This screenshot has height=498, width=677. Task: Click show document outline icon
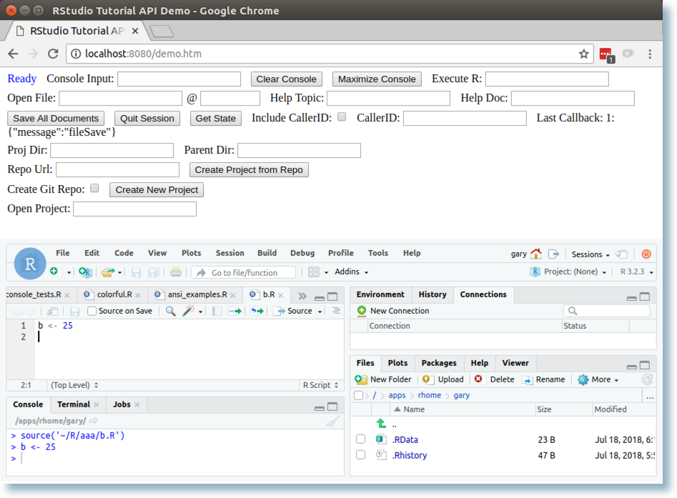tap(336, 311)
